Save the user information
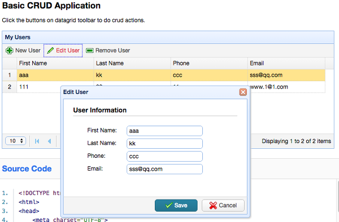The height and width of the screenshot is (222, 339). 176,206
